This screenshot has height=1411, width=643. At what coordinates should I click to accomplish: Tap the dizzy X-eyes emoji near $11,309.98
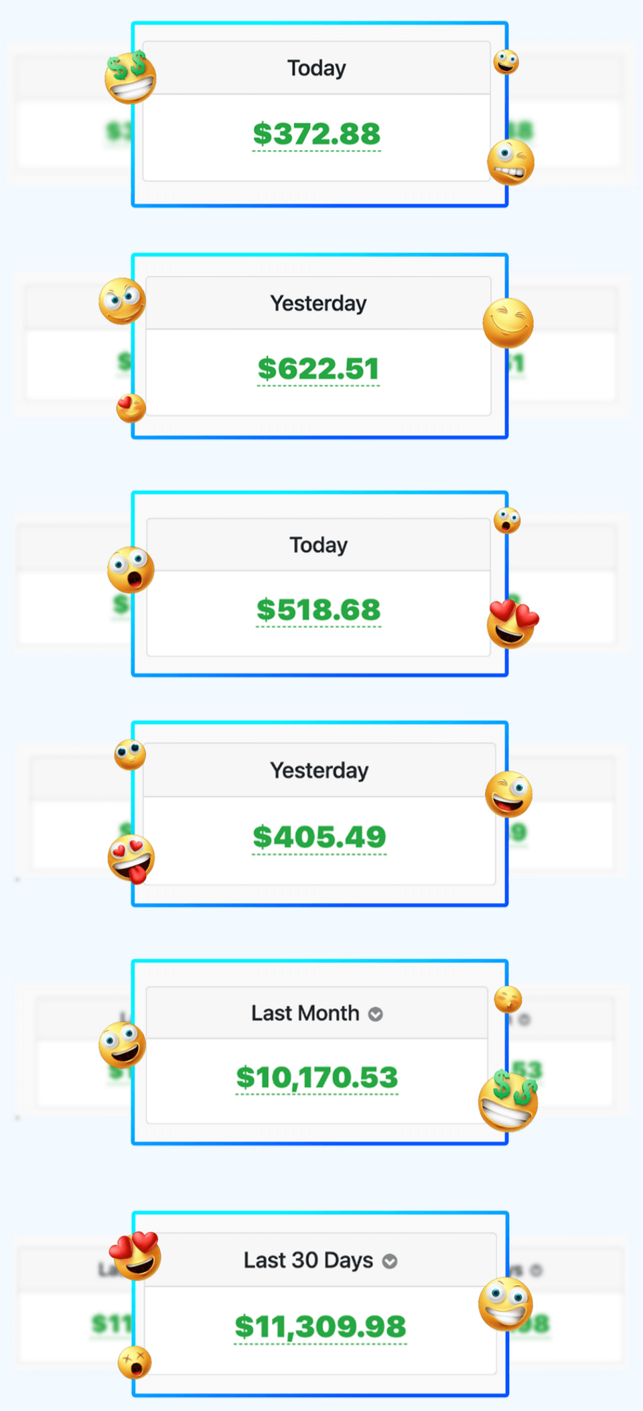click(134, 1362)
